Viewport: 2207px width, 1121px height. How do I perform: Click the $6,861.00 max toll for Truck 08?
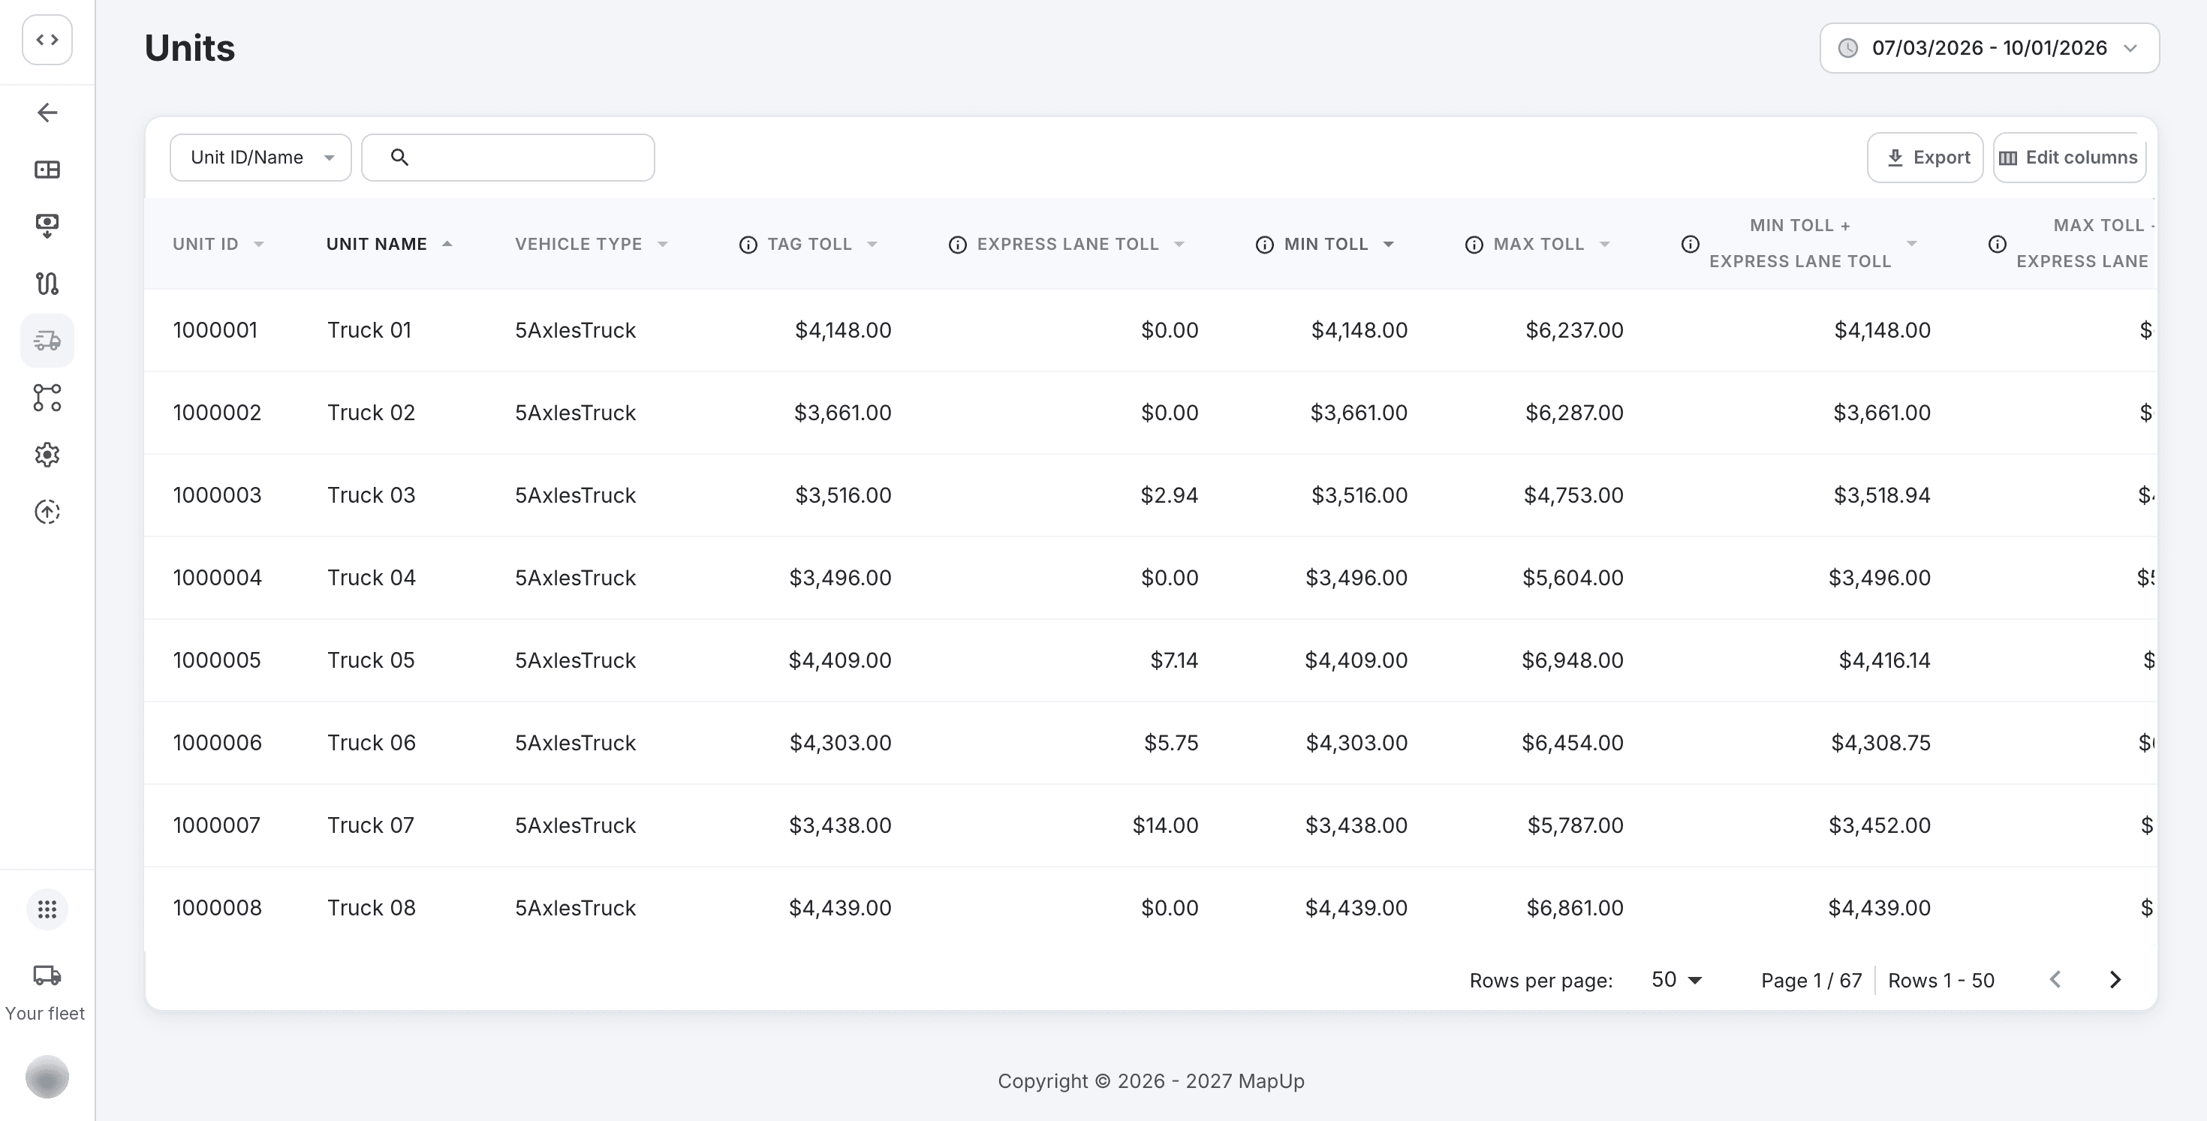1575,908
